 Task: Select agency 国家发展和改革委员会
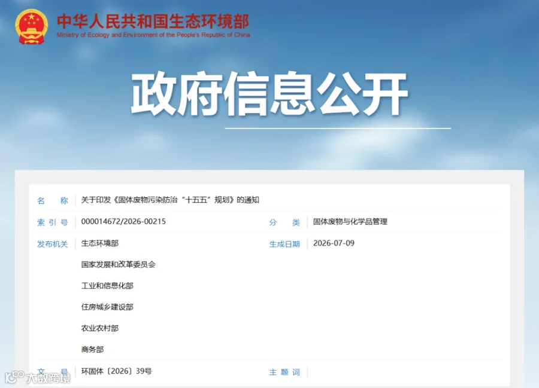point(118,264)
